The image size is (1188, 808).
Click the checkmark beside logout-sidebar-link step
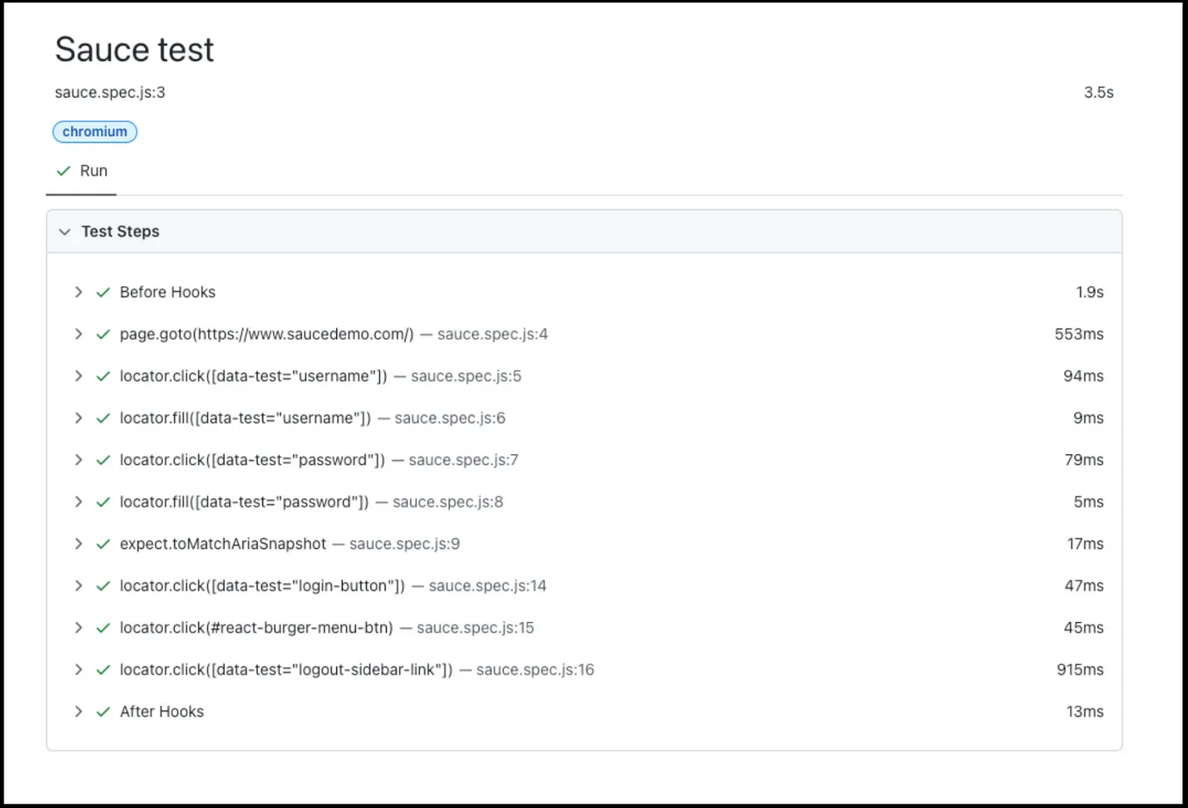[104, 670]
